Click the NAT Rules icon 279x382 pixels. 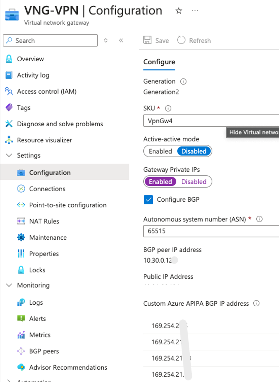21,221
